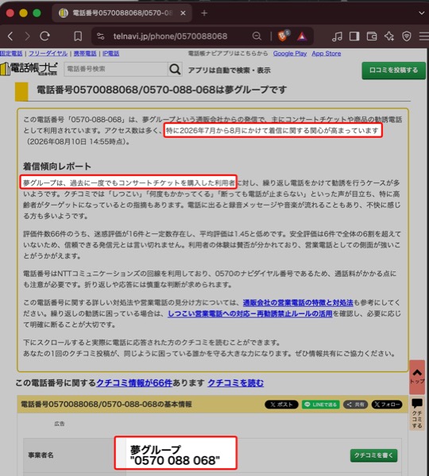Expand the tab list chevron at top right
The height and width of the screenshot is (476, 429).
[421, 13]
